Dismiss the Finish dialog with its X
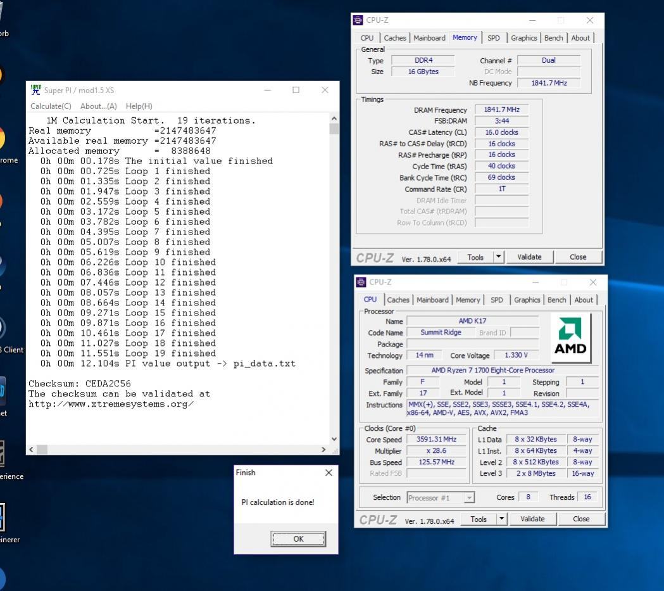664x591 pixels. 328,473
